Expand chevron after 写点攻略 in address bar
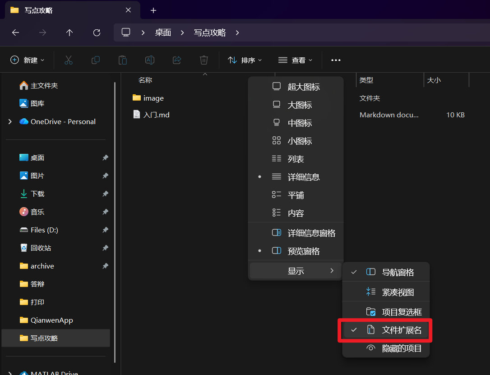This screenshot has width=490, height=375. [x=237, y=32]
